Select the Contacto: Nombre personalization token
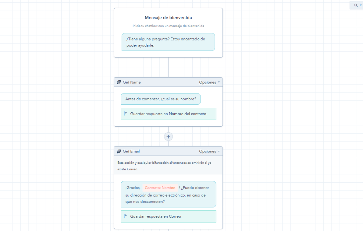 coord(160,187)
